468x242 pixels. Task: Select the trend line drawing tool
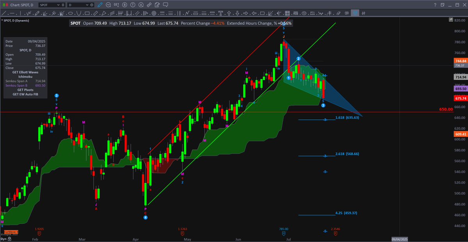click(x=4, y=13)
